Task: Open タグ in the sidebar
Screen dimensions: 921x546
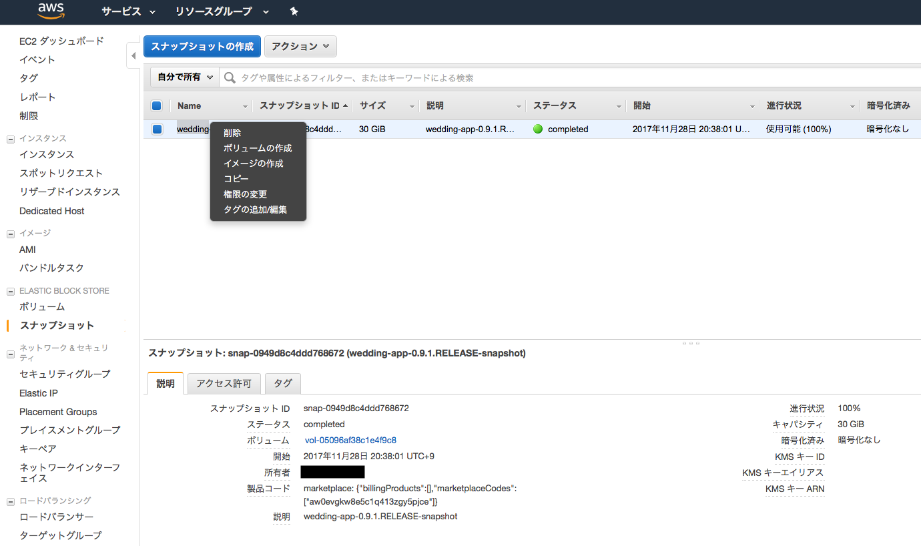Action: [29, 78]
